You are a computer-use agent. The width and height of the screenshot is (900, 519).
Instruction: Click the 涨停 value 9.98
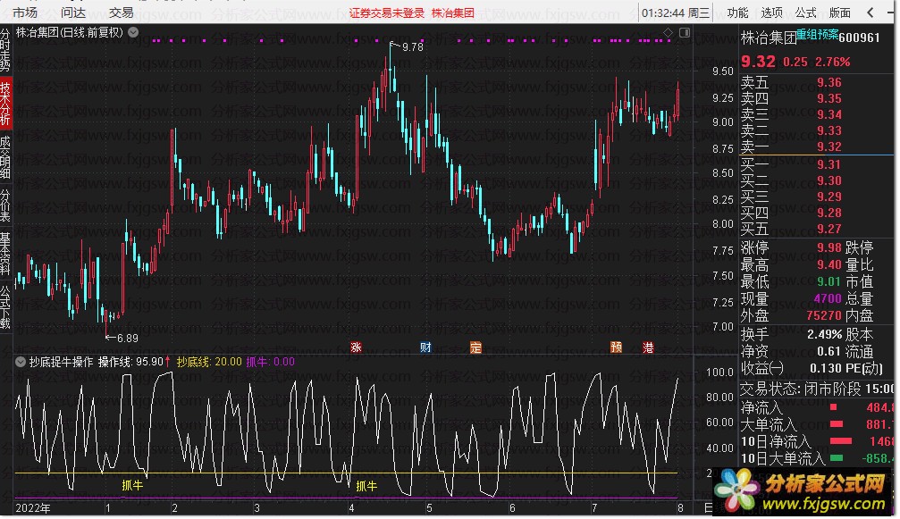(x=829, y=247)
